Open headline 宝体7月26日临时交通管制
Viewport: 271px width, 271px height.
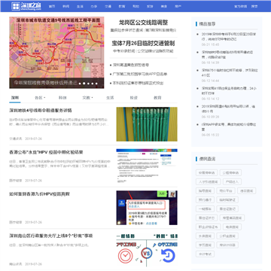click(143, 43)
